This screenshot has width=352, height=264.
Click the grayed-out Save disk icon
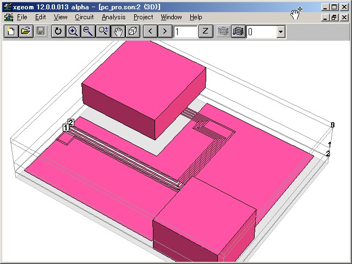click(40, 31)
